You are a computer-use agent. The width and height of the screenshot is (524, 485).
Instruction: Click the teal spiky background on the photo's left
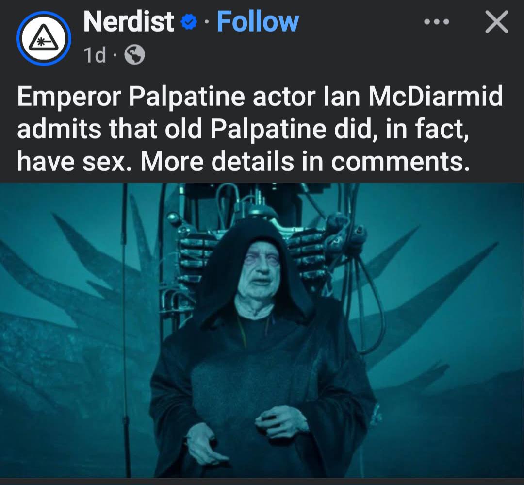67,301
